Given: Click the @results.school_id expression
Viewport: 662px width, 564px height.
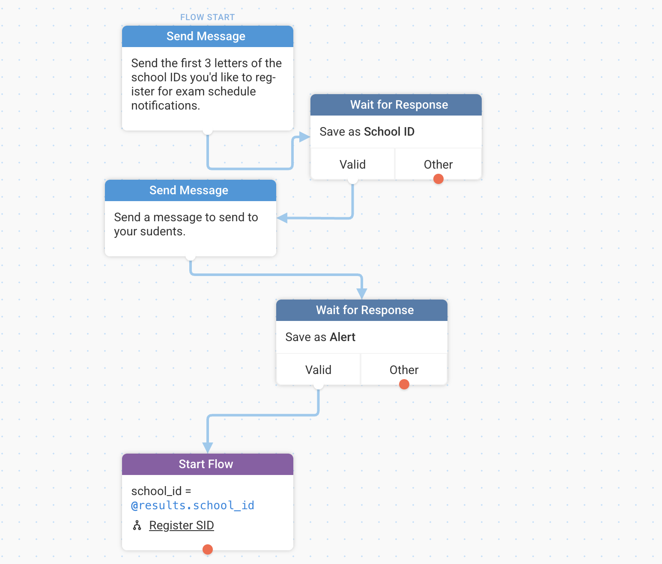Looking at the screenshot, I should coord(193,505).
